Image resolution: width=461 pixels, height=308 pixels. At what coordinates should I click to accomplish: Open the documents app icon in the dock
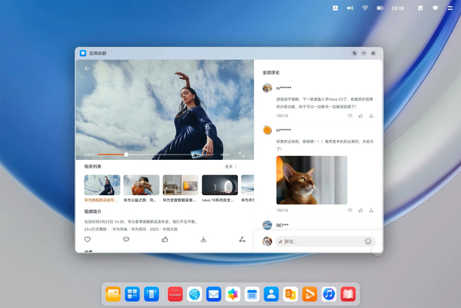point(290,294)
